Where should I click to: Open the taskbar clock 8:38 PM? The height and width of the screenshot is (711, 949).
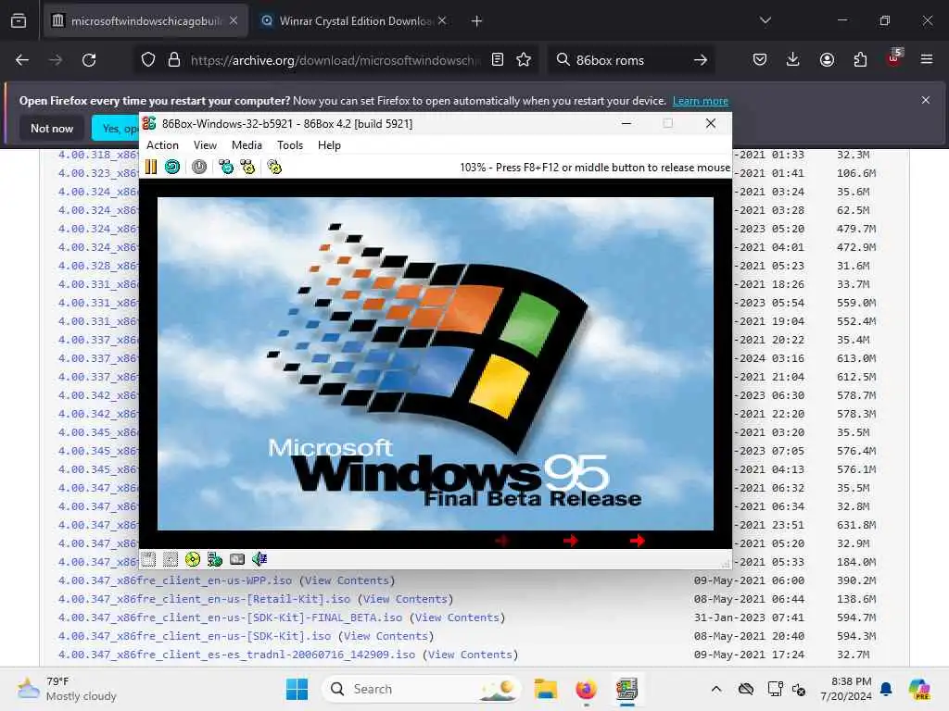(x=845, y=689)
